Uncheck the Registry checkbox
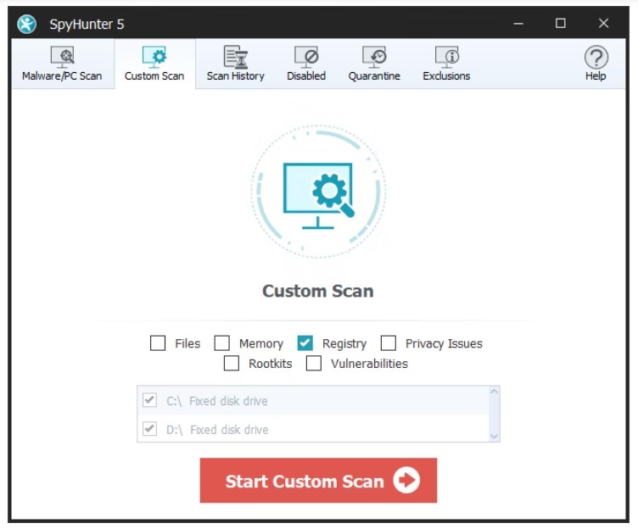The width and height of the screenshot is (638, 529). pyautogui.click(x=305, y=342)
